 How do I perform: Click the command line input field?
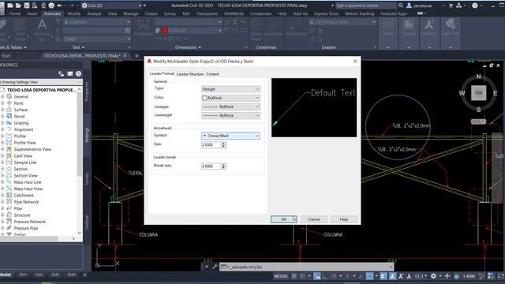point(306,267)
